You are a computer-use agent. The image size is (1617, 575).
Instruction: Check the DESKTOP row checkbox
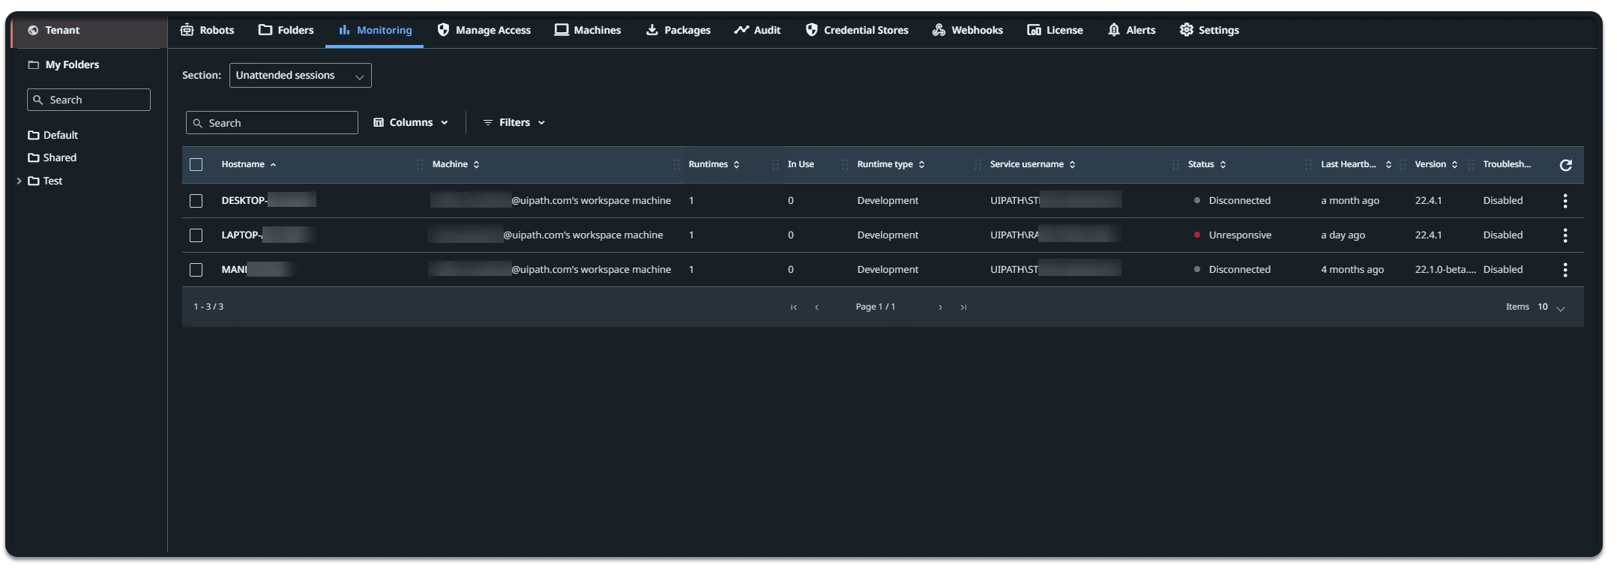(196, 201)
